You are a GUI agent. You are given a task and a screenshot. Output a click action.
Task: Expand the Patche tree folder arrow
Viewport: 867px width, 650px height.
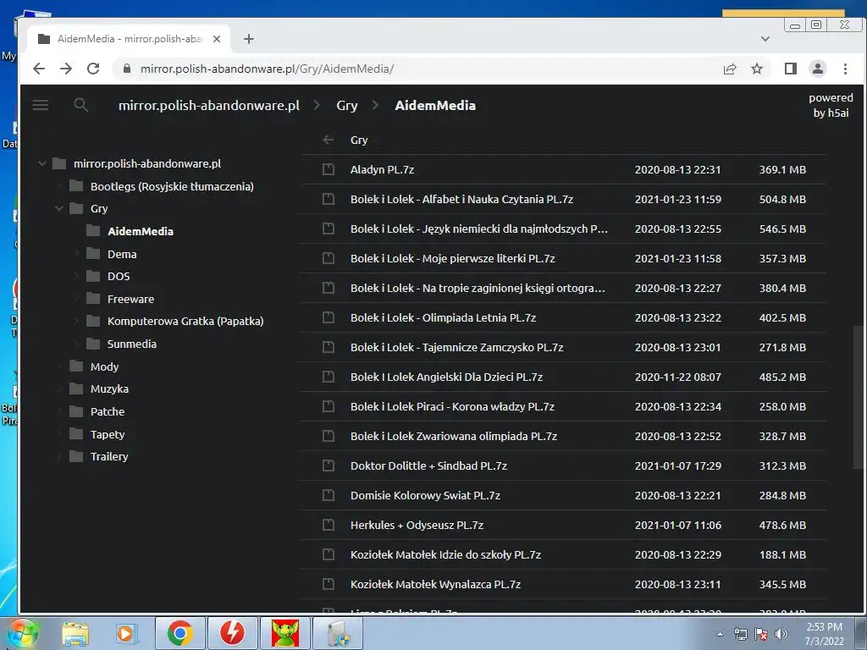59,411
